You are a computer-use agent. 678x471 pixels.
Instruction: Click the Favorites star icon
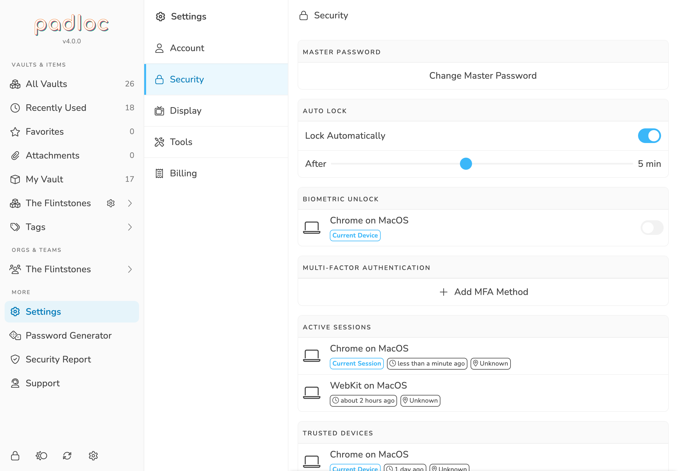pos(15,132)
